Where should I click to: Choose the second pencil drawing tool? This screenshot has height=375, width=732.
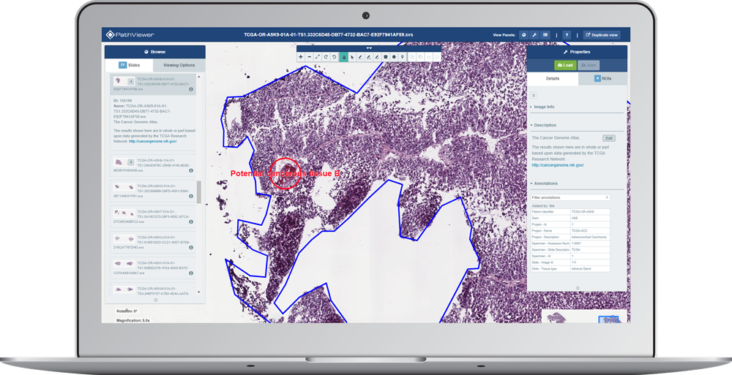[369, 57]
